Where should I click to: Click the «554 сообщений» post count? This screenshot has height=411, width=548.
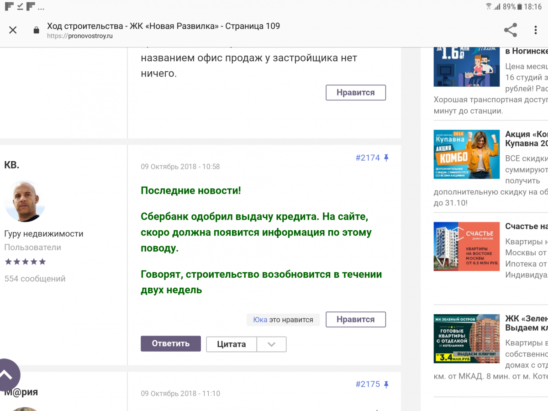pyautogui.click(x=35, y=279)
